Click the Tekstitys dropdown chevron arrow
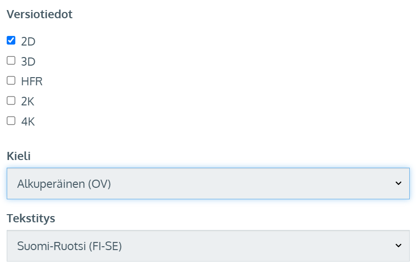The height and width of the screenshot is (275, 416). coord(398,246)
